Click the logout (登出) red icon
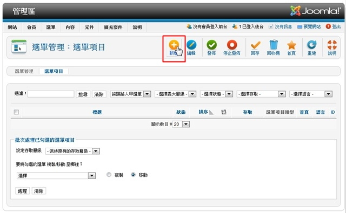This screenshot has width=346, height=213. pyautogui.click(x=328, y=26)
